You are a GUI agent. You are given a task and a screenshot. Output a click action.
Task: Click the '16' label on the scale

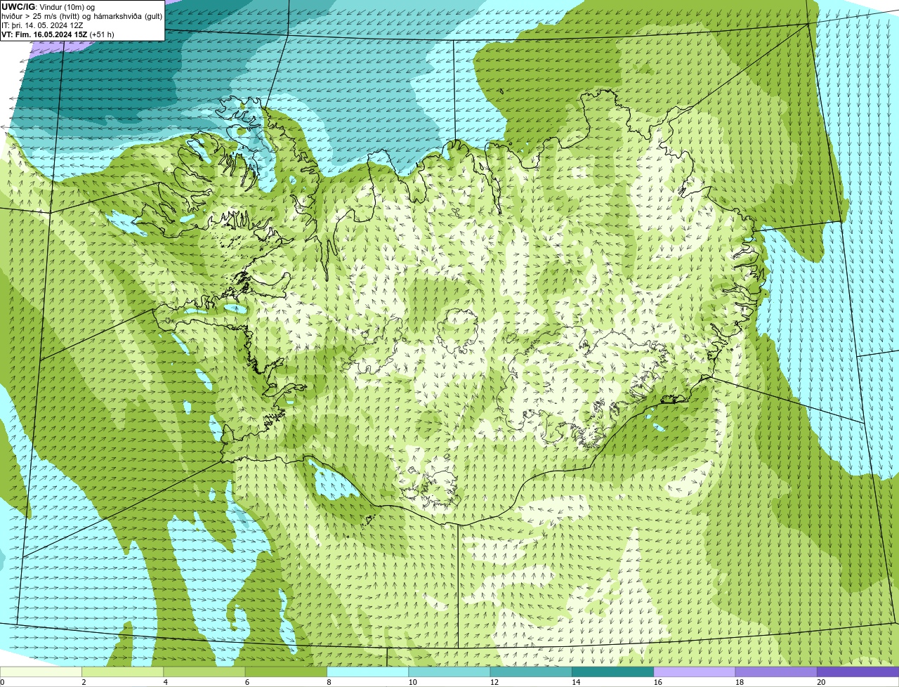657,682
